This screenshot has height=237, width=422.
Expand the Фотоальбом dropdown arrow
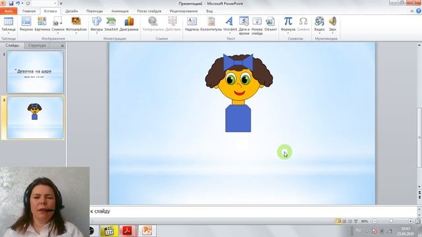76,34
